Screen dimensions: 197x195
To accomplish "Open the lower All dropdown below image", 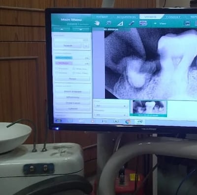I will (x=111, y=115).
